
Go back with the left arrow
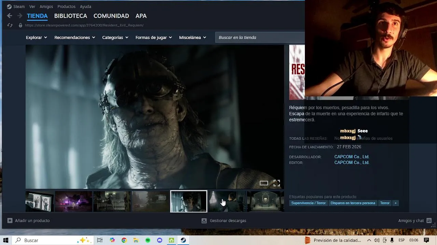click(x=10, y=16)
